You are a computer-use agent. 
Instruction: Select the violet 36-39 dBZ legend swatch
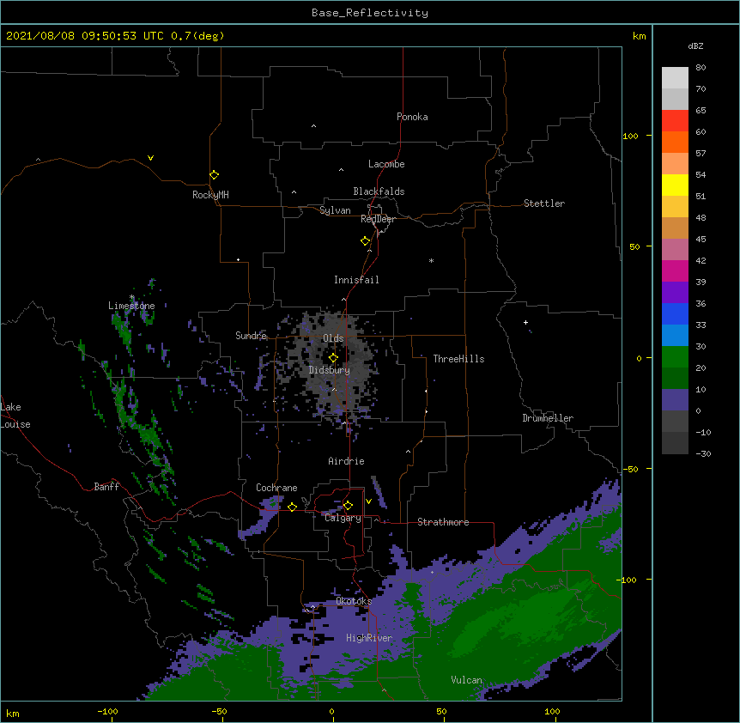[x=675, y=293]
